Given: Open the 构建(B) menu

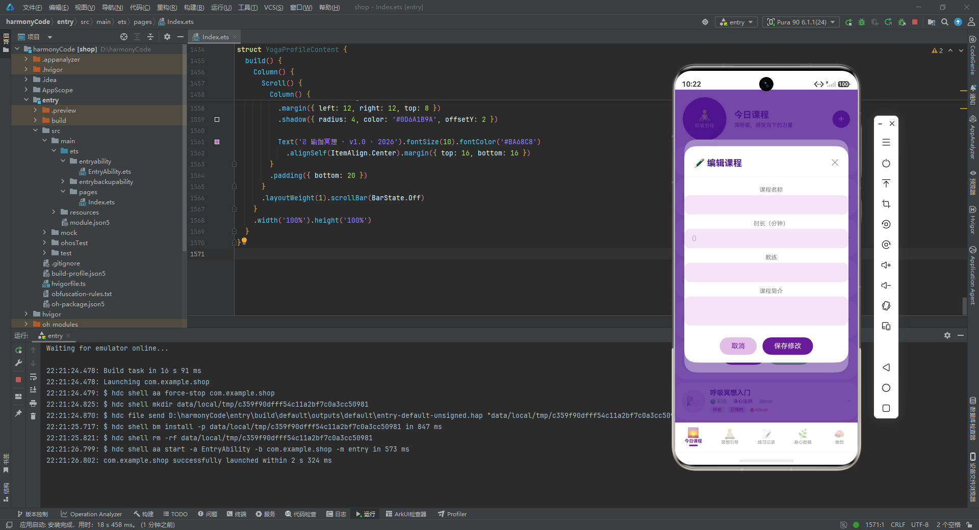Looking at the screenshot, I should 194,7.
